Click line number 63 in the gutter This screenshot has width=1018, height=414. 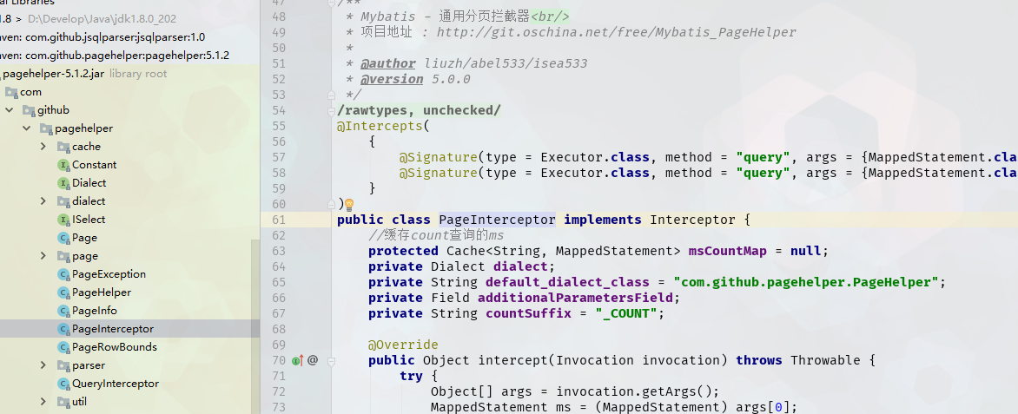click(x=279, y=251)
